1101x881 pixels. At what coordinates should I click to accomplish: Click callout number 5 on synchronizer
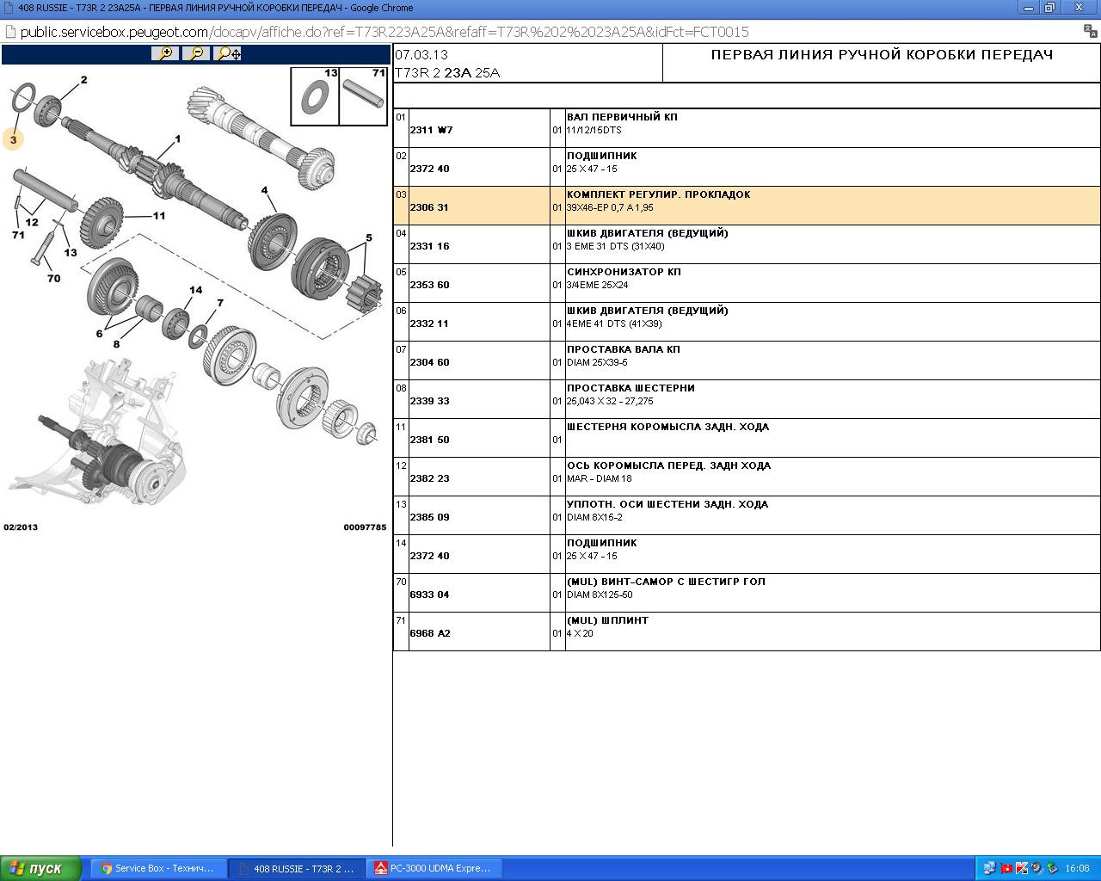369,237
